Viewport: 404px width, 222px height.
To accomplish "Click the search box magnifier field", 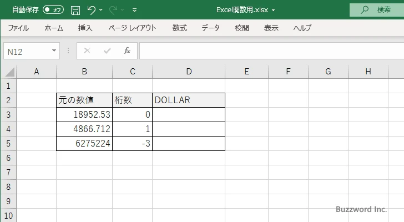I will coord(377,10).
